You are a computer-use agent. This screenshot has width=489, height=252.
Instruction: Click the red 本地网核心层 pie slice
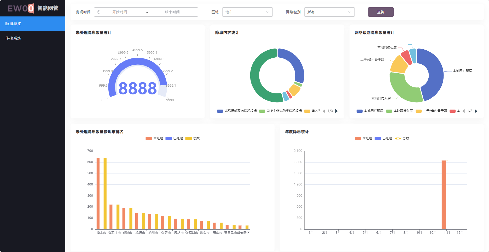click(407, 57)
